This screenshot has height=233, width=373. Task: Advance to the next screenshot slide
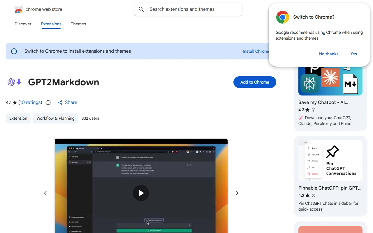point(237,193)
